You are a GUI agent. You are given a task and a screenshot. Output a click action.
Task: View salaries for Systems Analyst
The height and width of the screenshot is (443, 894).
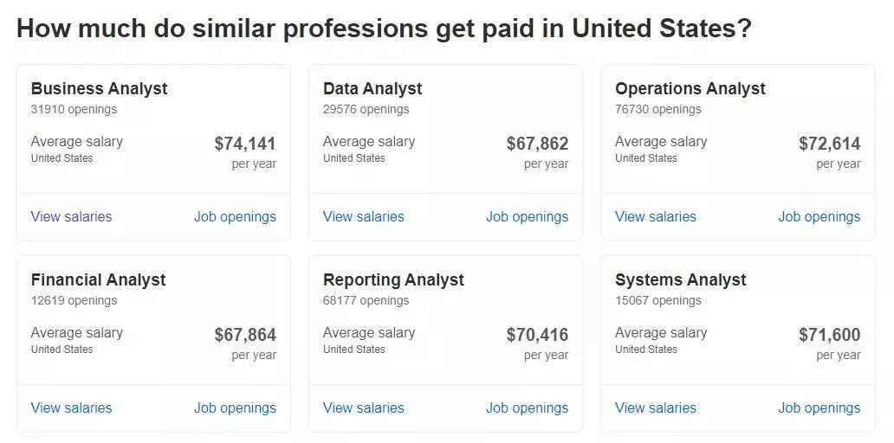(x=655, y=408)
